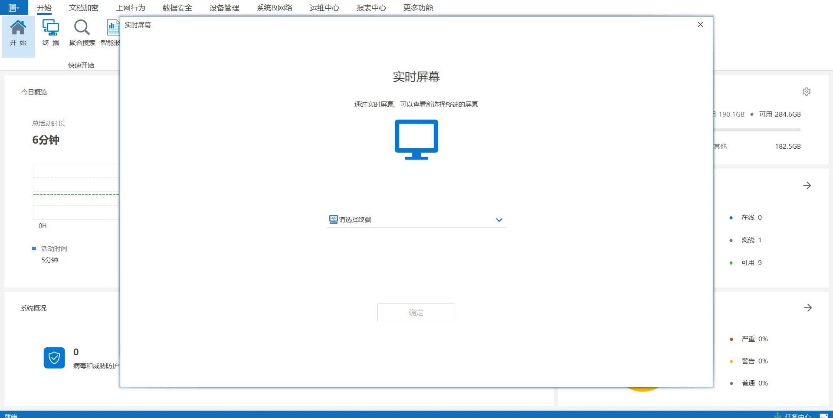Image resolution: width=833 pixels, height=418 pixels.
Task: Open the application menu dropdown at top left
Action: click(13, 7)
